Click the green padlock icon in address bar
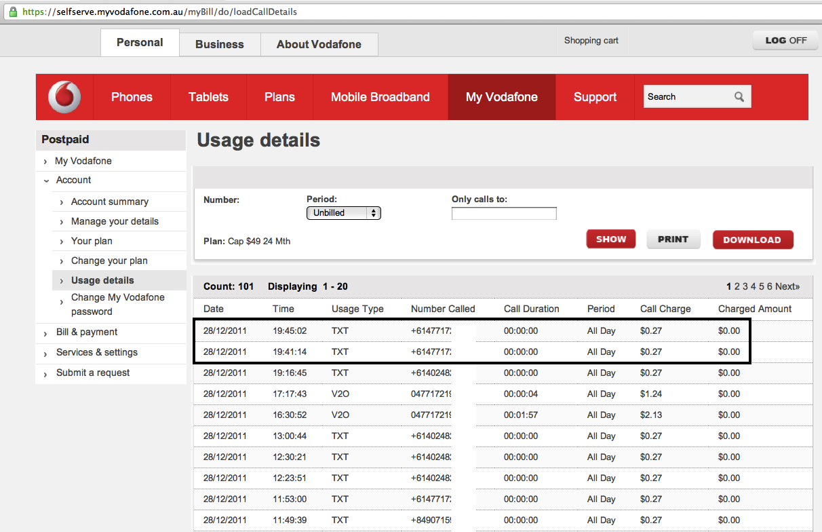Screen dimensions: 822x532 [x=12, y=12]
